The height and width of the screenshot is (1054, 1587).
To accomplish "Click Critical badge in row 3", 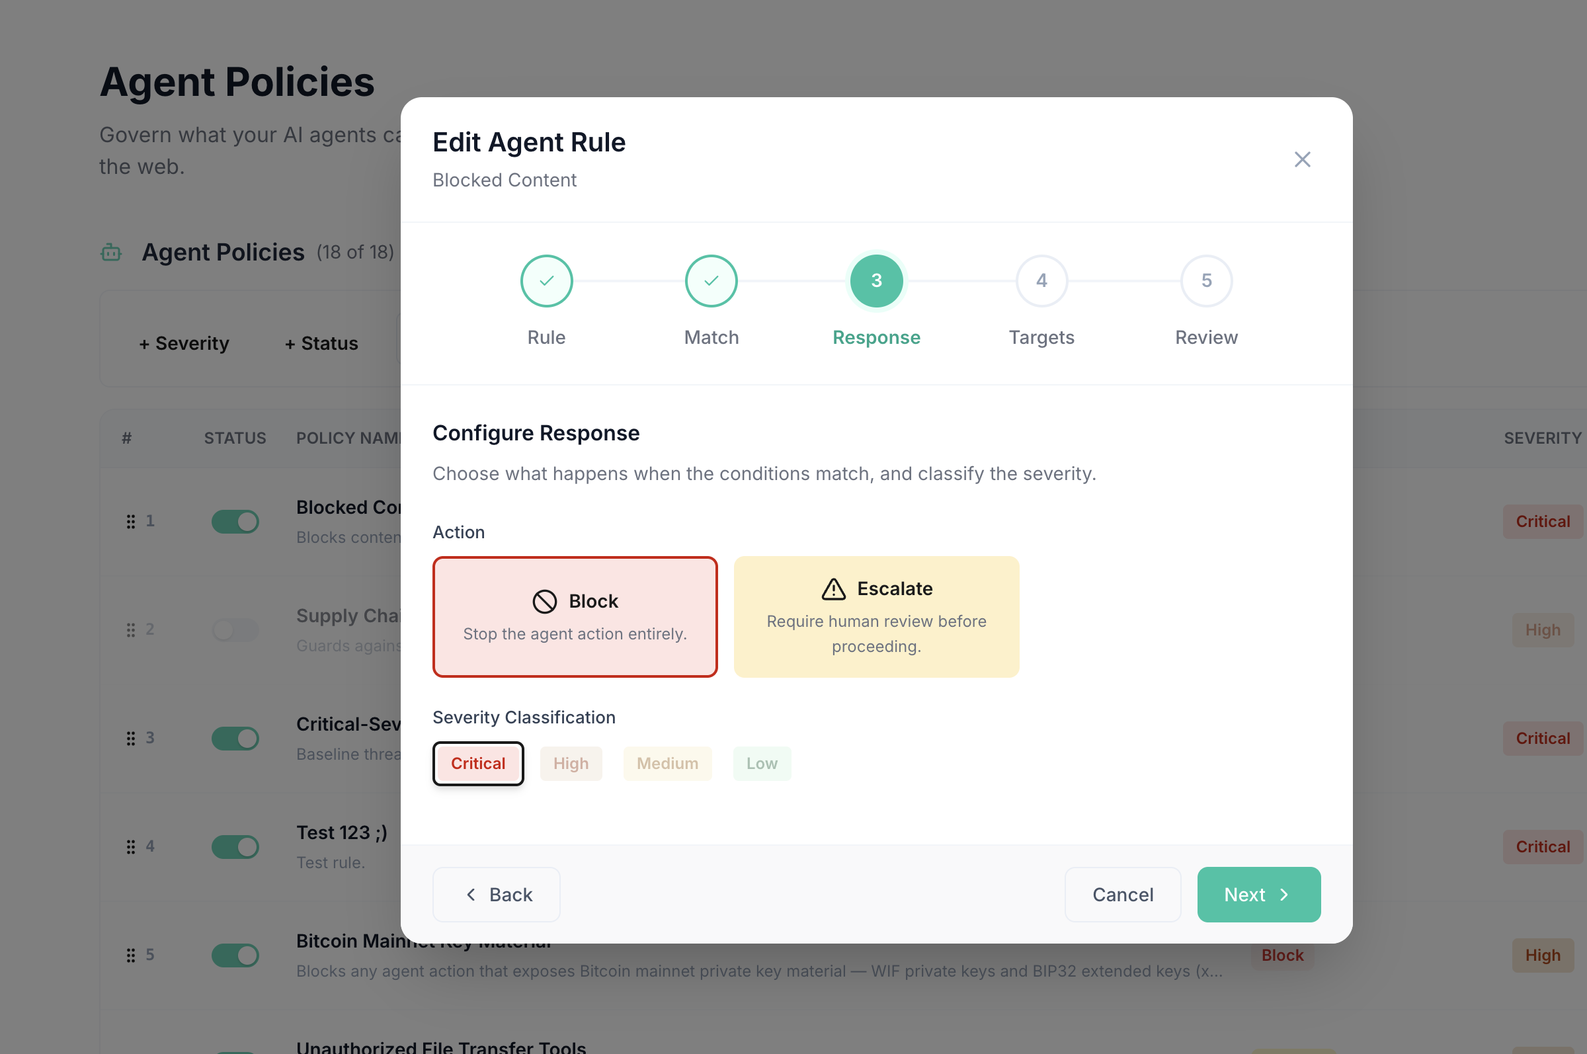I will tap(1542, 739).
